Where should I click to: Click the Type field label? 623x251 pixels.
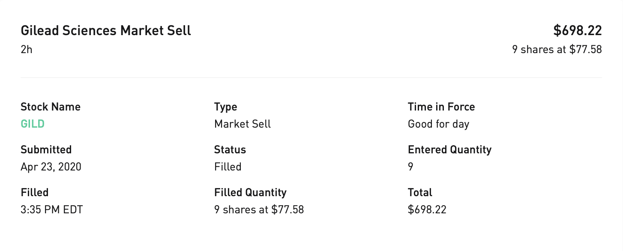[225, 107]
